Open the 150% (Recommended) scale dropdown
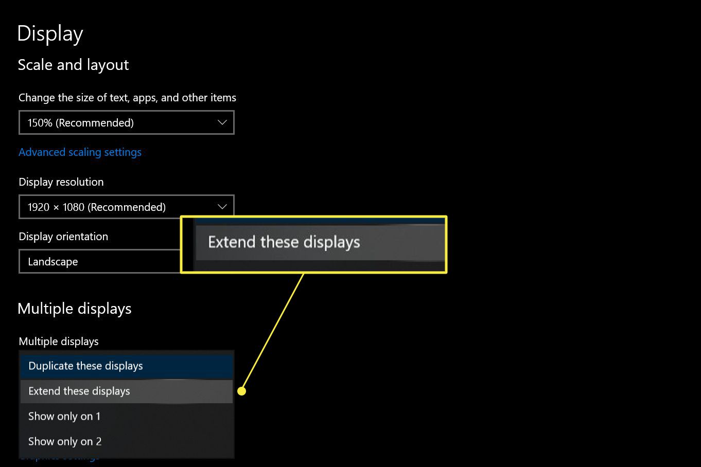 (x=126, y=122)
